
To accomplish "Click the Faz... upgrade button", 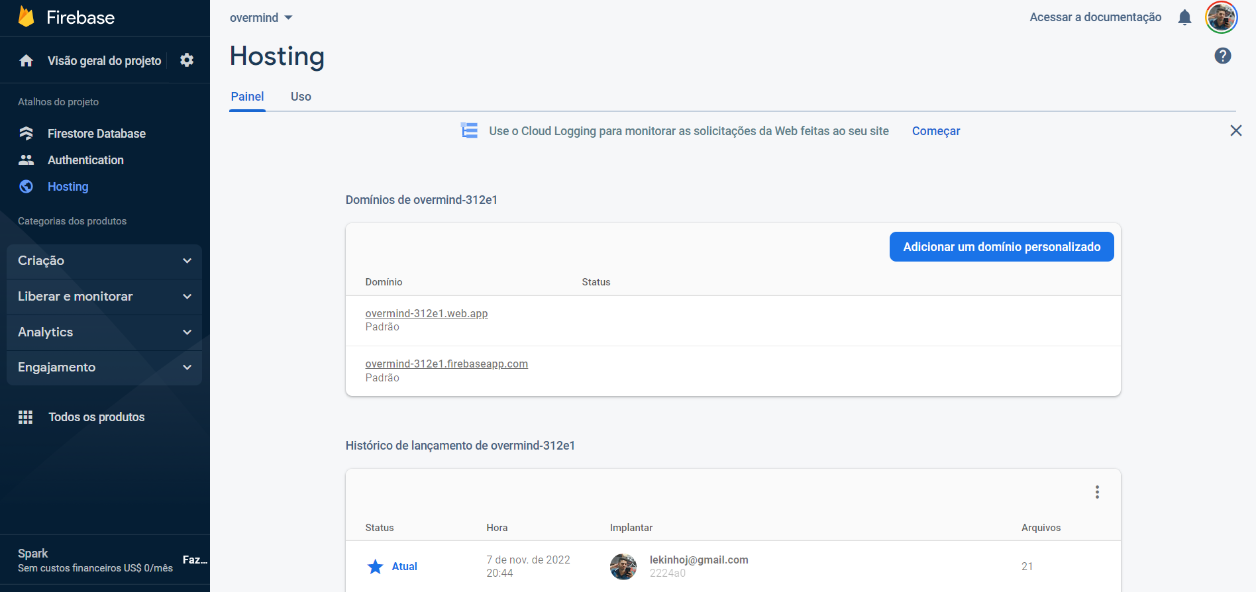I will tap(195, 560).
